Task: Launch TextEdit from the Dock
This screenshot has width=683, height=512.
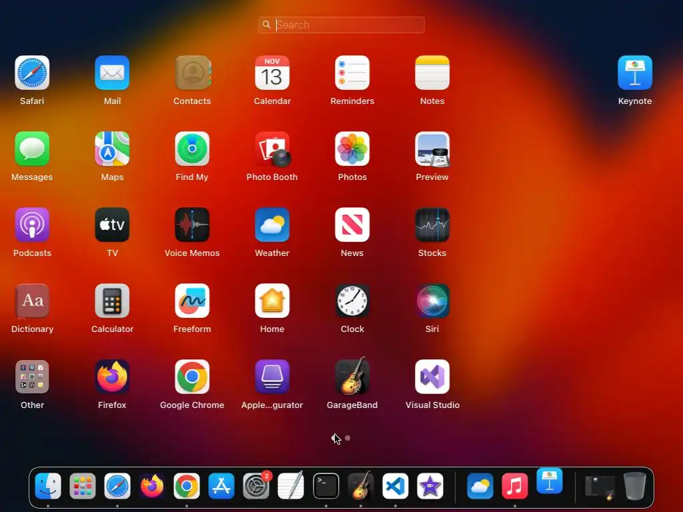Action: coord(291,486)
